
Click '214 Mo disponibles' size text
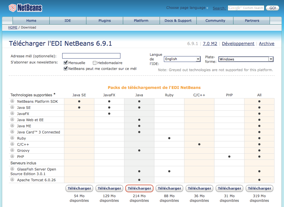[x=139, y=198]
